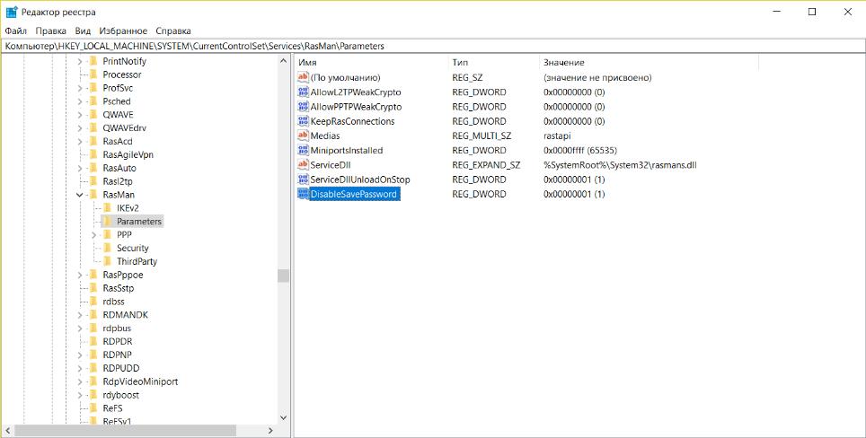Click the Parameters folder icon
This screenshot has width=866, height=438.
tap(107, 221)
